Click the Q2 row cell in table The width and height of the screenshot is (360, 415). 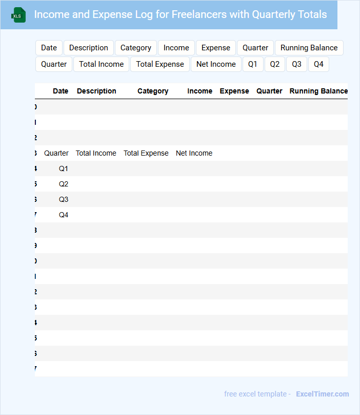pos(64,184)
